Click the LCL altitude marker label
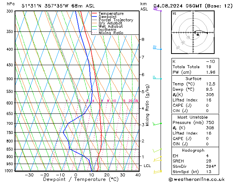Image resolution: width=236 pixels, height=182 pixels. coord(147,166)
